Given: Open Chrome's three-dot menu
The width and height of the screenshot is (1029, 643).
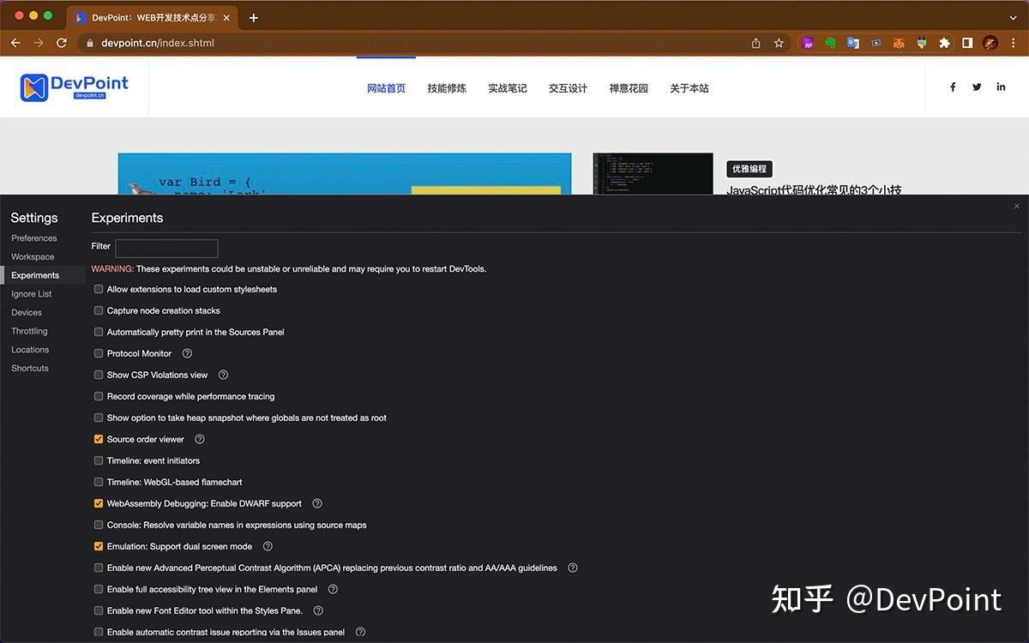Looking at the screenshot, I should [1014, 43].
